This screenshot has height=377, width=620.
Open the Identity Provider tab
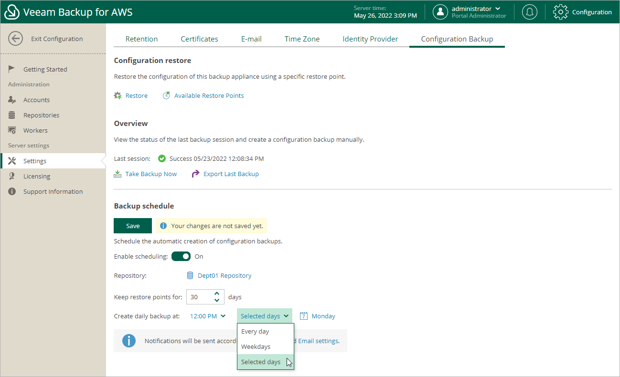(x=371, y=39)
